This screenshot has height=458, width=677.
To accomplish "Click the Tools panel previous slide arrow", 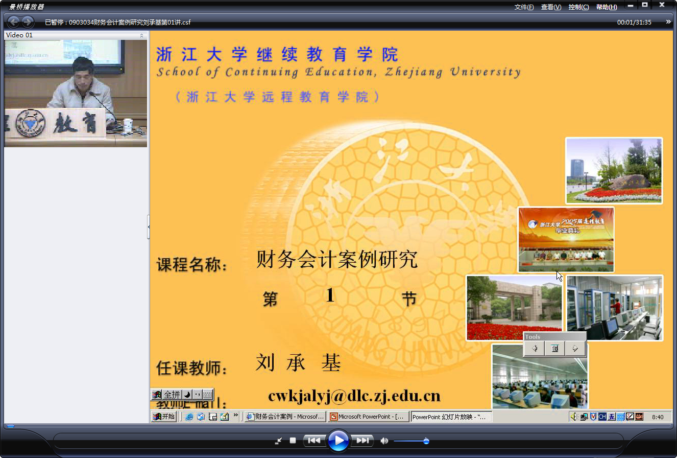I will [x=534, y=349].
